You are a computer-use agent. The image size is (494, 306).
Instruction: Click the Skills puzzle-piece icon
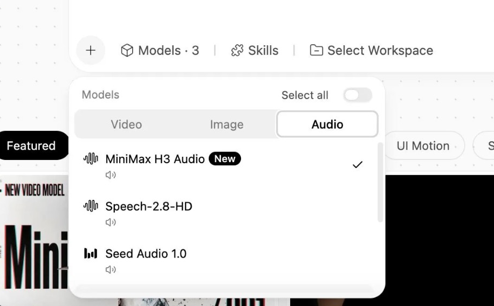click(x=237, y=50)
